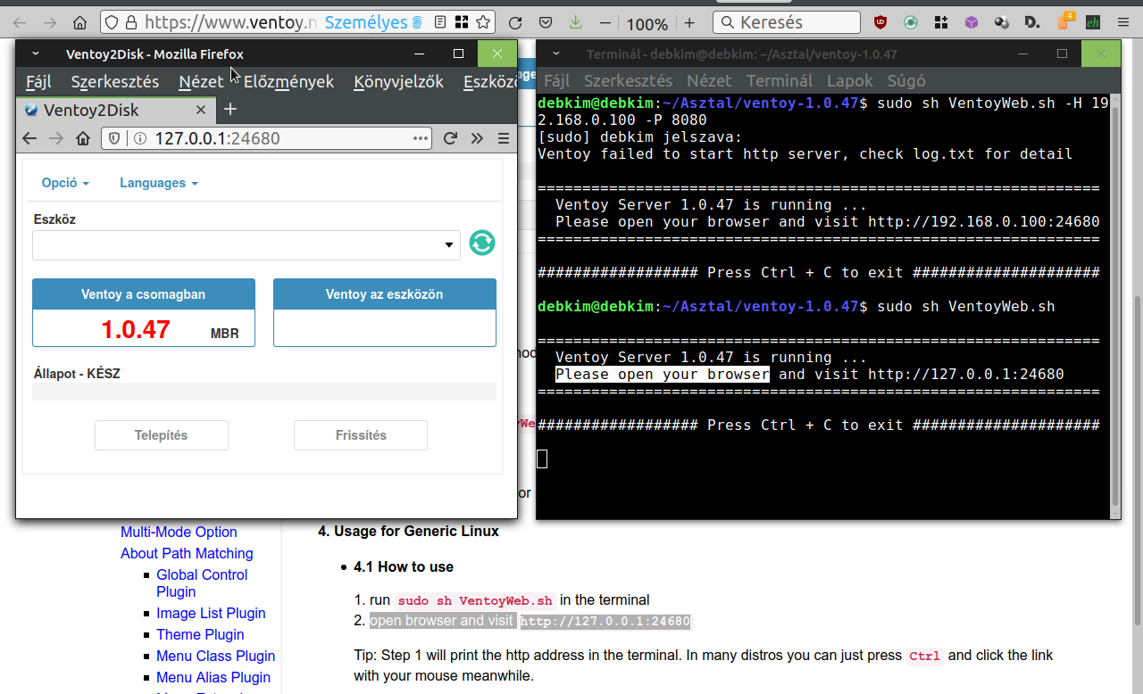Open window menu chevron of Ventoy2Disk titlebar
The width and height of the screenshot is (1143, 694).
tap(35, 54)
